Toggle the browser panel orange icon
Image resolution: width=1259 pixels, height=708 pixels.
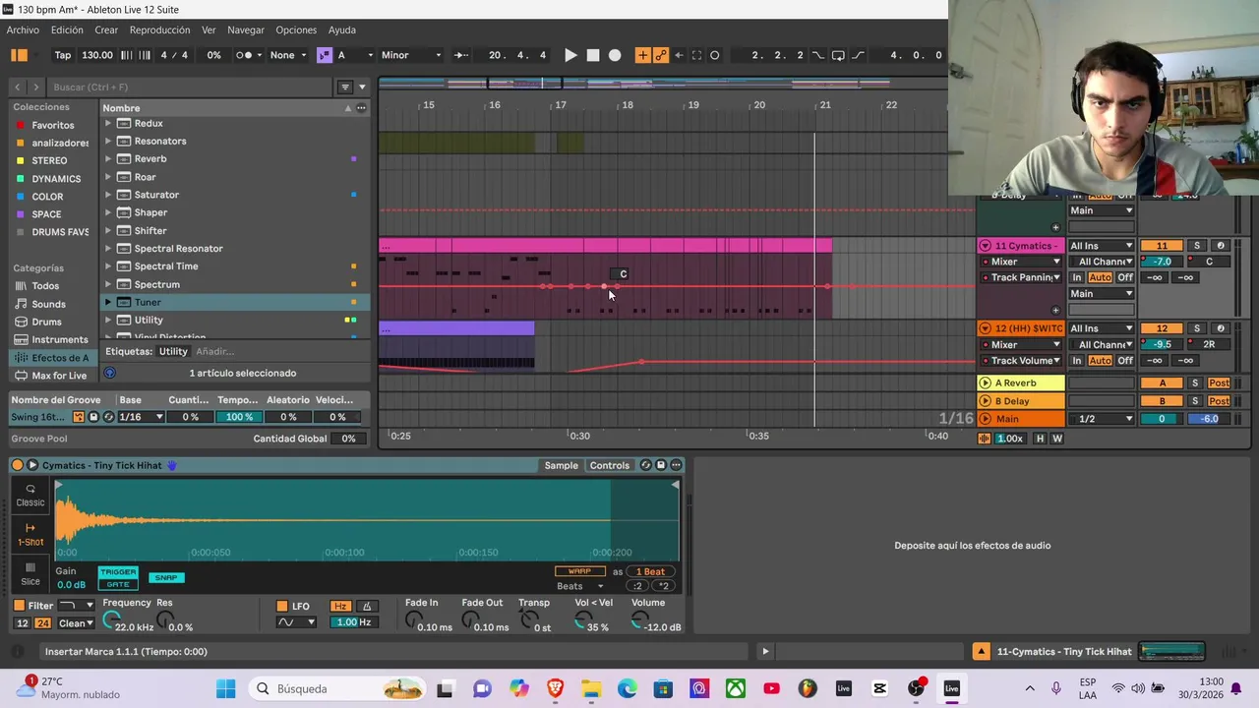pyautogui.click(x=19, y=55)
